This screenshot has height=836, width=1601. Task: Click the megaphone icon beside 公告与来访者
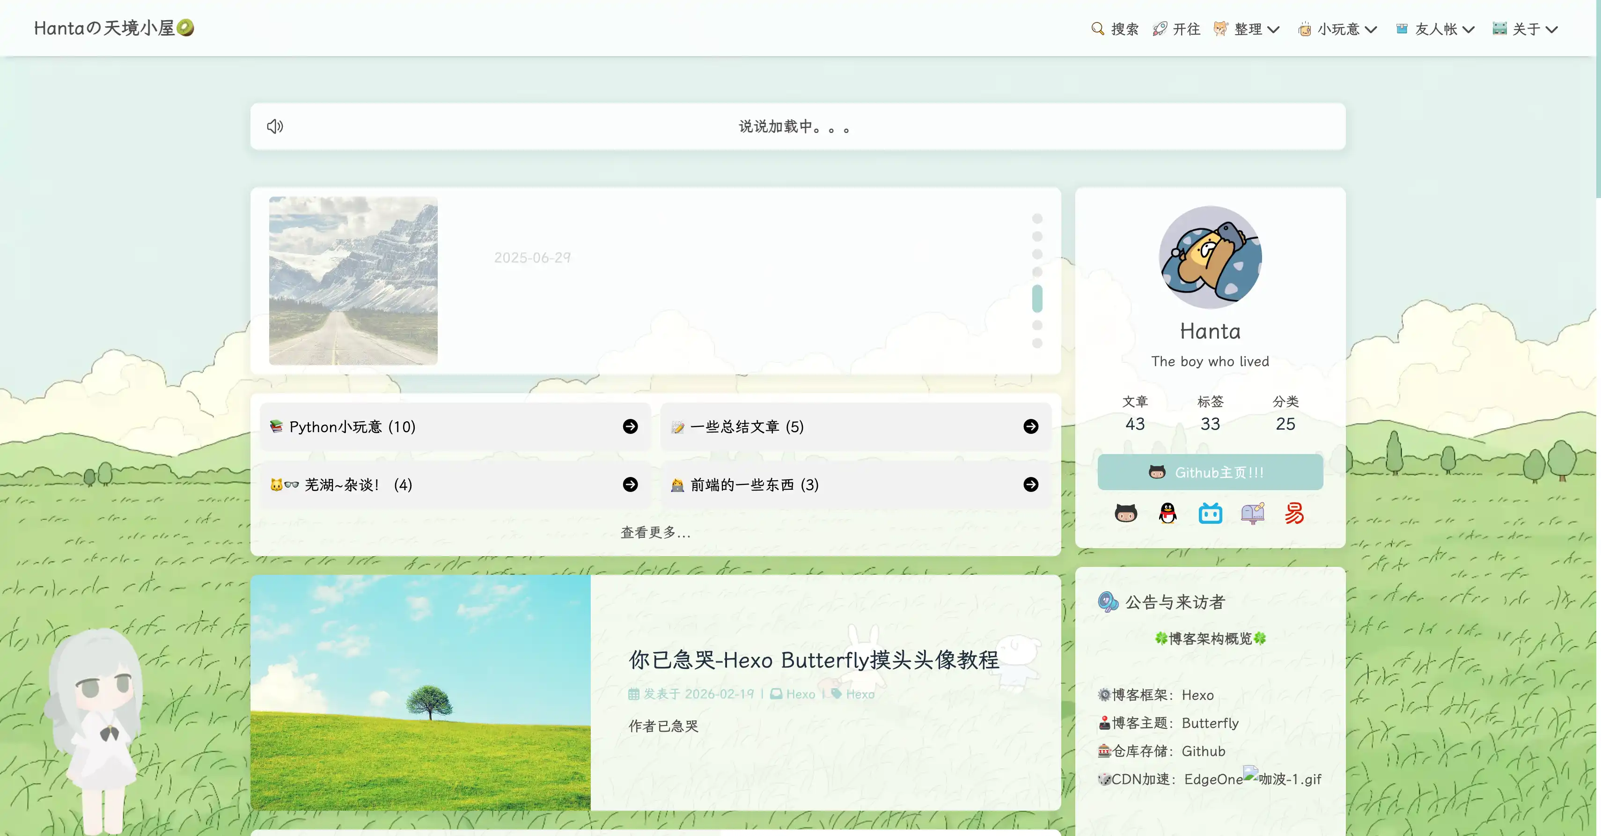pyautogui.click(x=1108, y=601)
